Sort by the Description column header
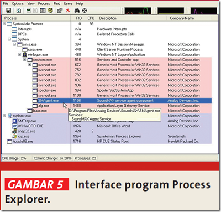Screen dimensions: 221x212 pos(131,18)
